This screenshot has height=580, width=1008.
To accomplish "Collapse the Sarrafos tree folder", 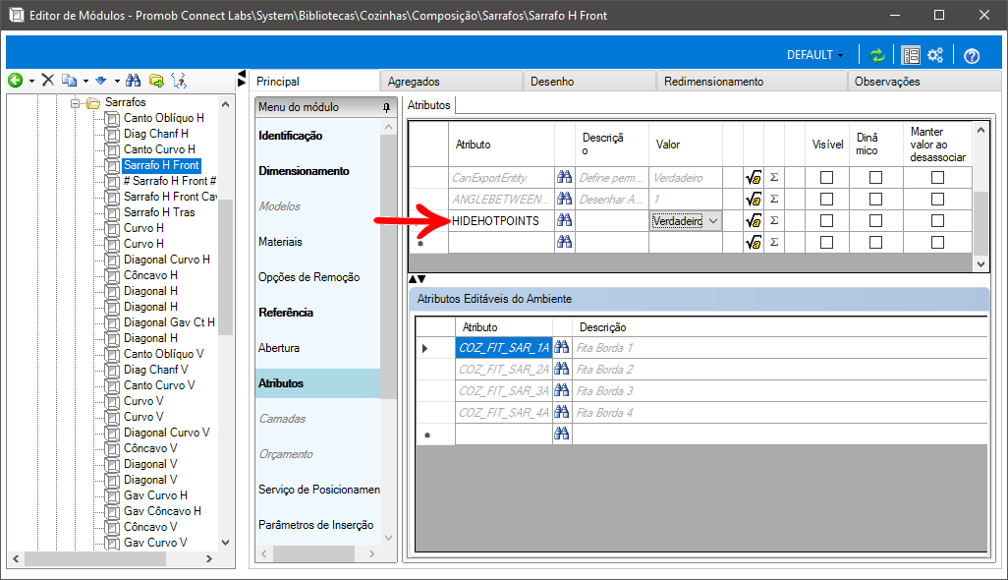I will coord(76,103).
